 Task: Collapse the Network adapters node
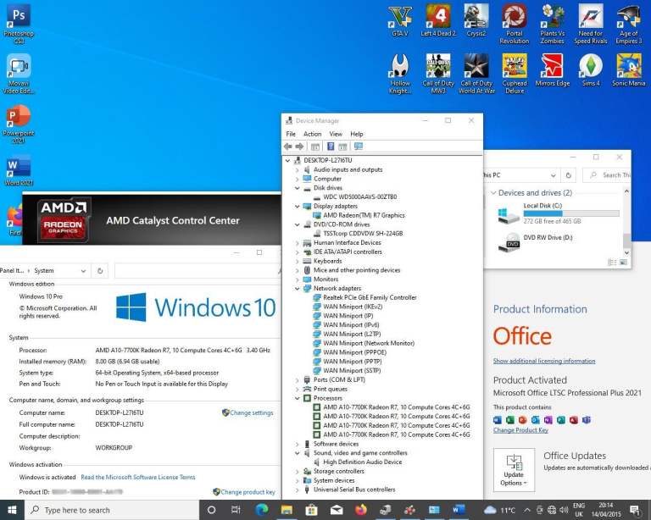click(x=297, y=289)
